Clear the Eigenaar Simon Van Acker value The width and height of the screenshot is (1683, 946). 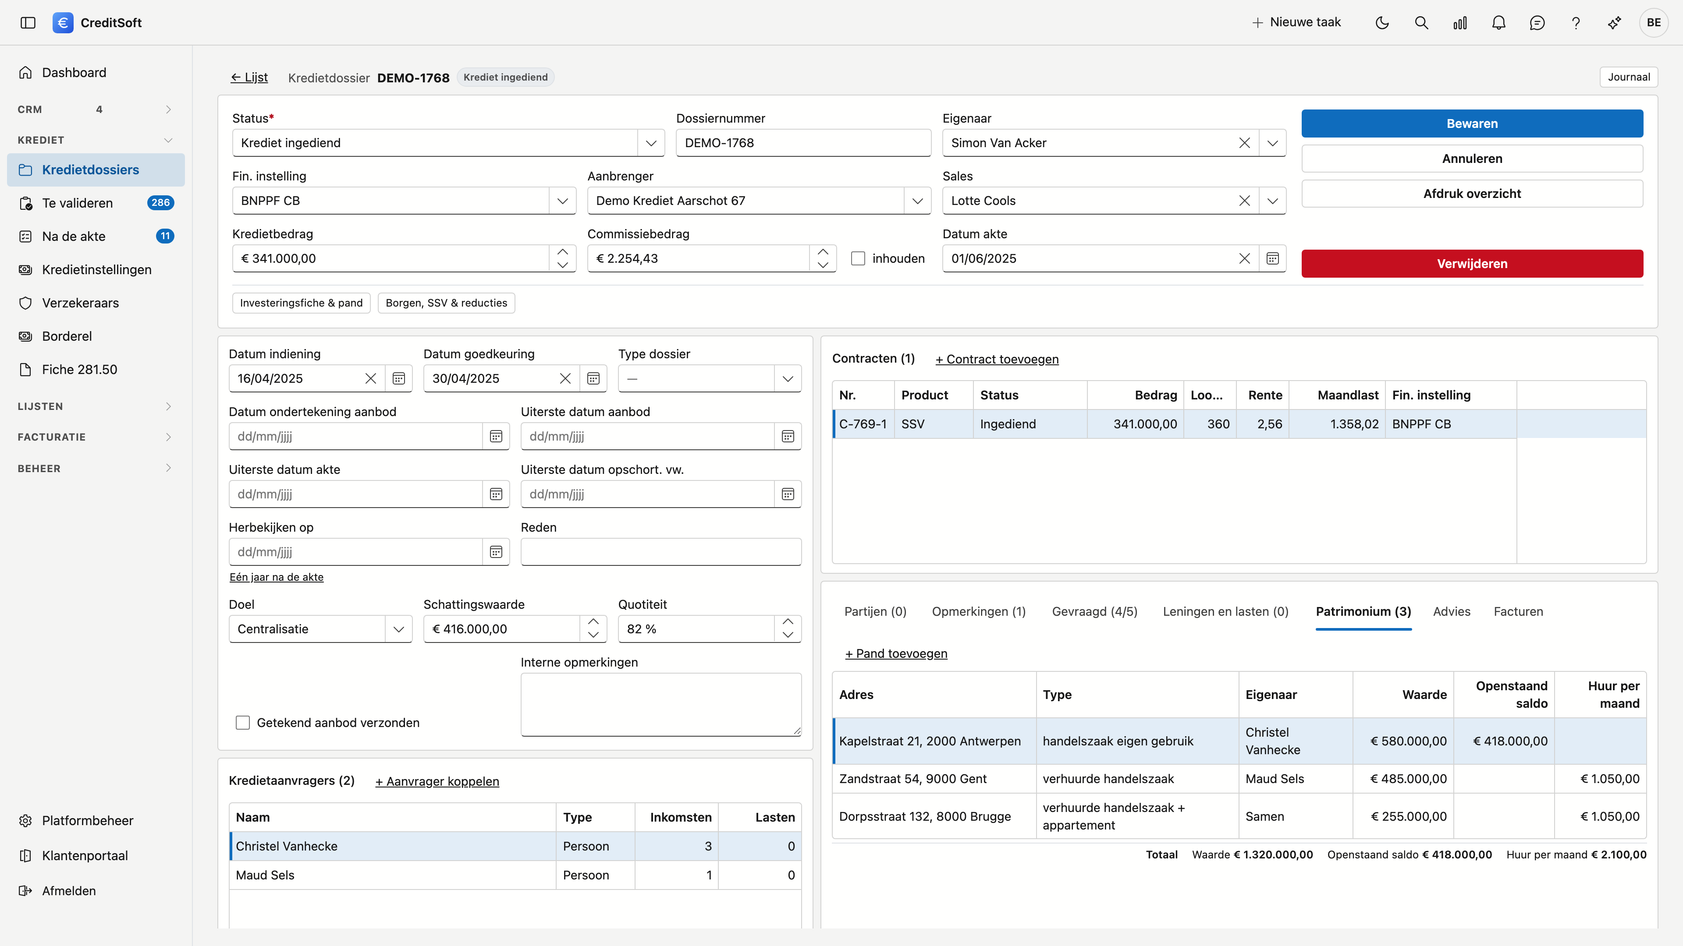[x=1245, y=143]
